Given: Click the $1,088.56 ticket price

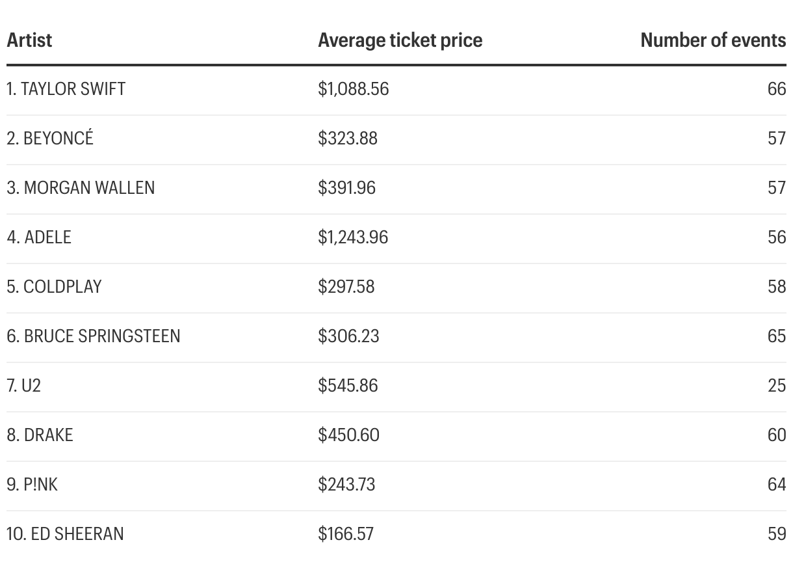Looking at the screenshot, I should tap(354, 89).
